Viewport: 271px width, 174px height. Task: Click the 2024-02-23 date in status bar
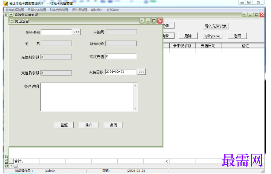click(136, 171)
